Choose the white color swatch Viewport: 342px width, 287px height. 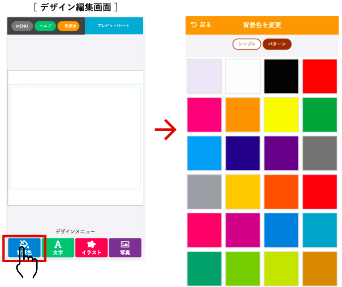243,76
